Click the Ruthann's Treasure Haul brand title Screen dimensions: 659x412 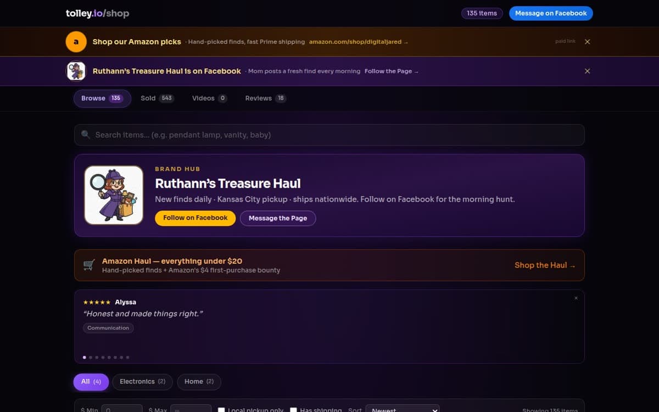[228, 183]
